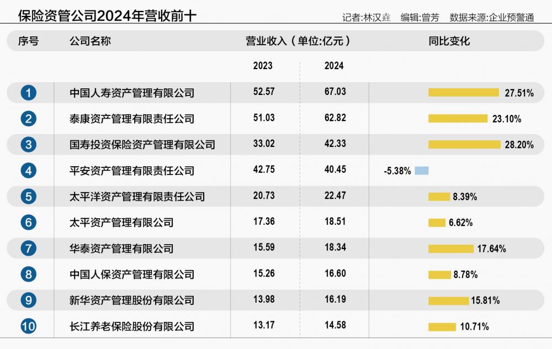The width and height of the screenshot is (552, 349).
Task: Select the number 4 rank badge
Action: click(x=29, y=171)
